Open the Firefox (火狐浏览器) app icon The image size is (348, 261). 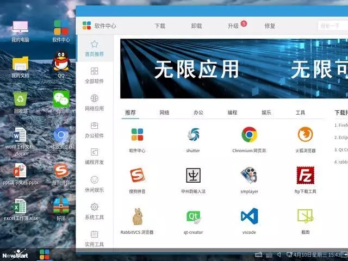pos(306,134)
